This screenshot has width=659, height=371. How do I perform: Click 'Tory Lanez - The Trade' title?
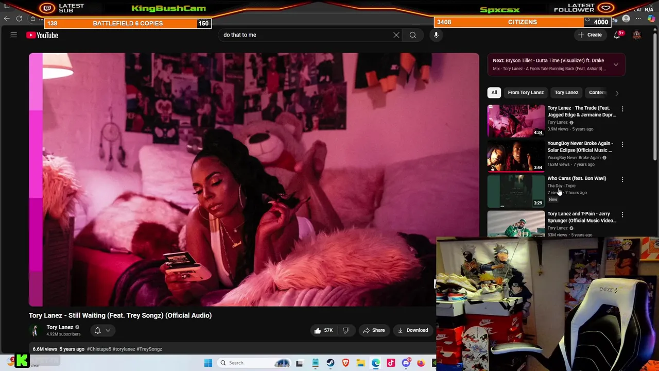click(581, 111)
